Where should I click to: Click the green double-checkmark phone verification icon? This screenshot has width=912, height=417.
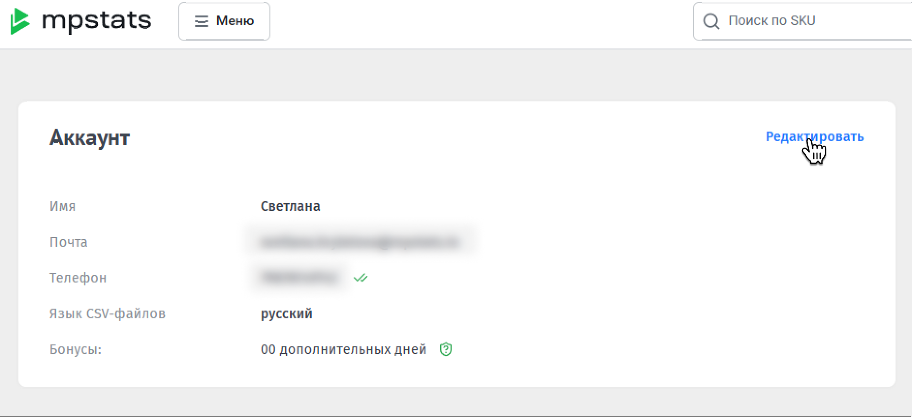tap(361, 278)
